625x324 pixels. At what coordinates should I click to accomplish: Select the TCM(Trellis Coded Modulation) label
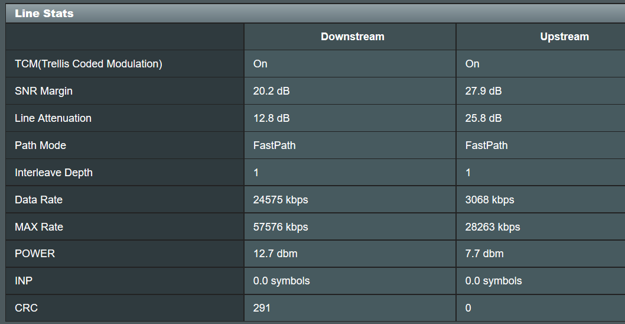click(x=89, y=64)
